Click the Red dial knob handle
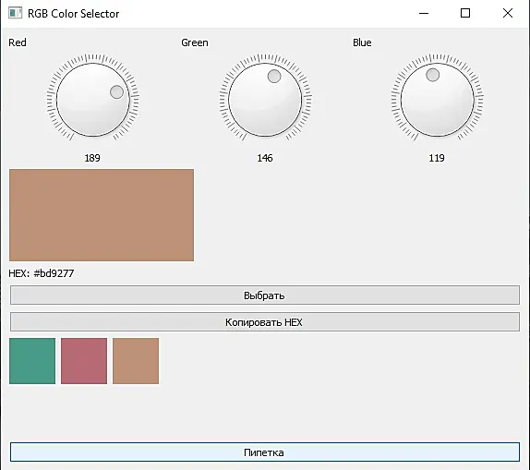 [x=116, y=92]
